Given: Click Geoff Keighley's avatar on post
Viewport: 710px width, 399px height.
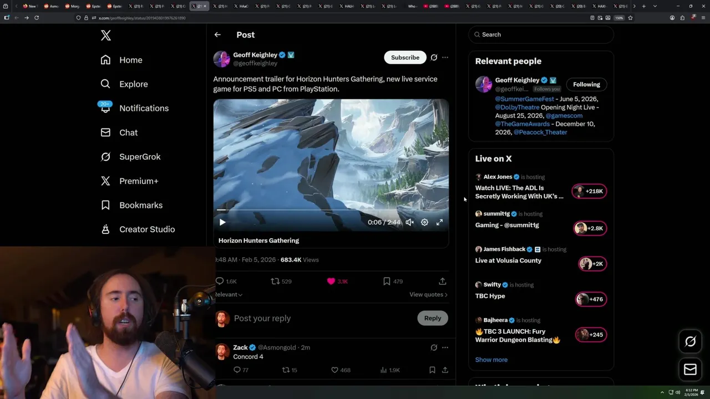Looking at the screenshot, I should click(x=221, y=59).
